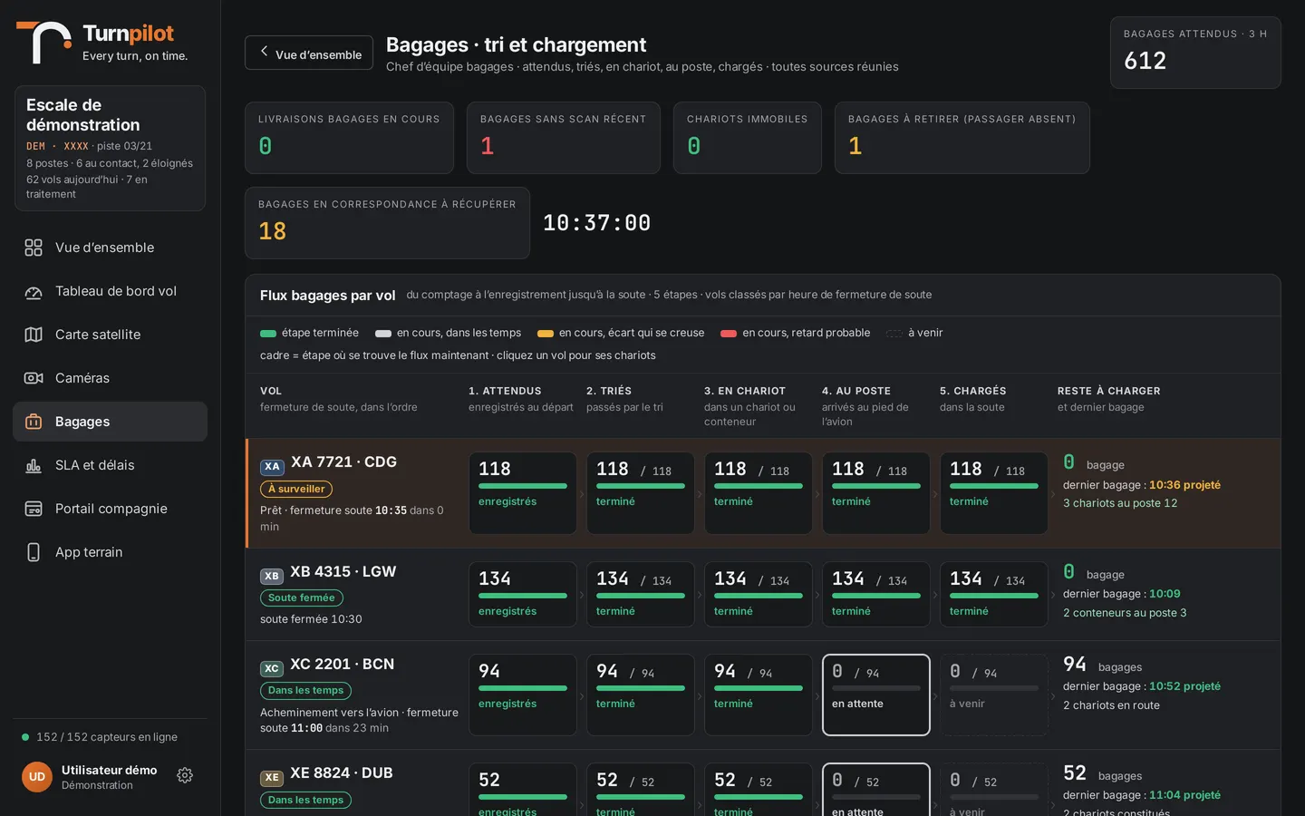Click Chariots immobiles card
The height and width of the screenshot is (816, 1305).
tap(747, 138)
